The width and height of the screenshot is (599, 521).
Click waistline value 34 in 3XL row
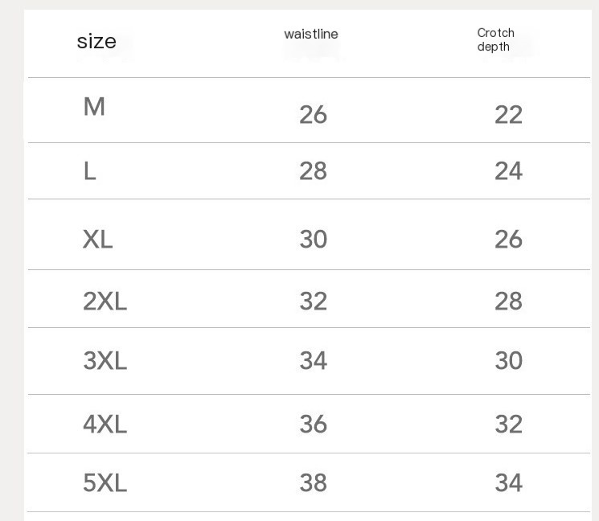[x=313, y=360]
